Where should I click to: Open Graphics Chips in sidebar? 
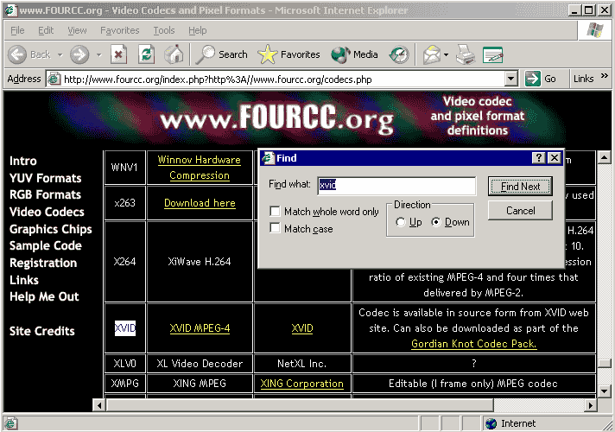tap(51, 229)
